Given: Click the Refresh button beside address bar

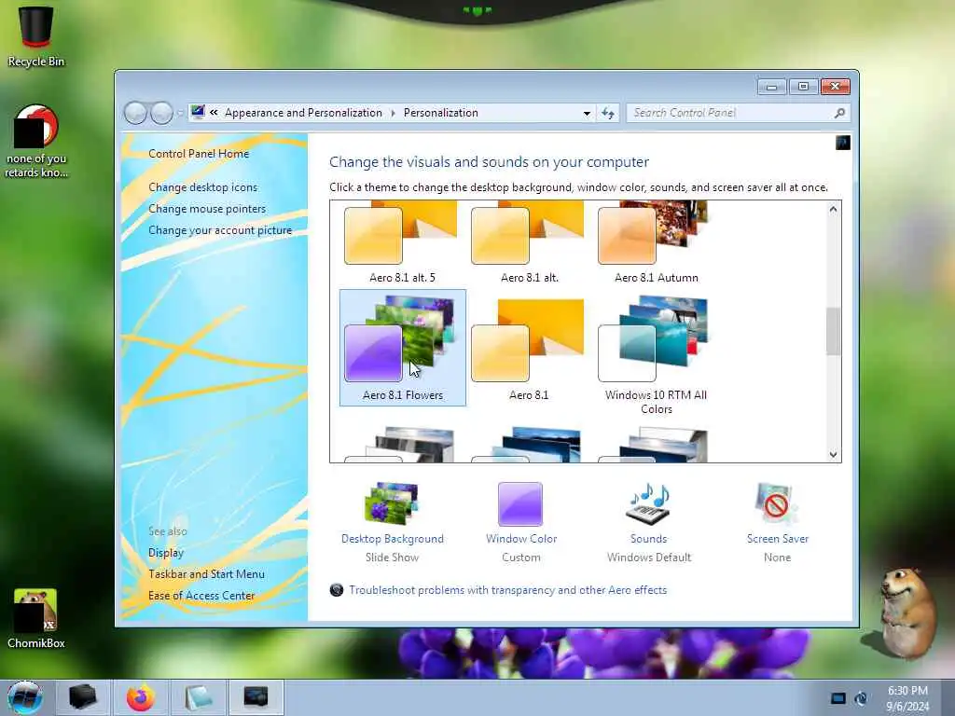Looking at the screenshot, I should pyautogui.click(x=608, y=113).
